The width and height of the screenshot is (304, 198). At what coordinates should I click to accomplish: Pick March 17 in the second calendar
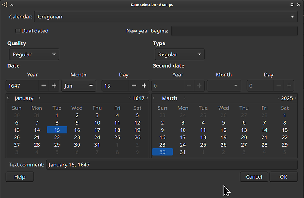pos(183,137)
